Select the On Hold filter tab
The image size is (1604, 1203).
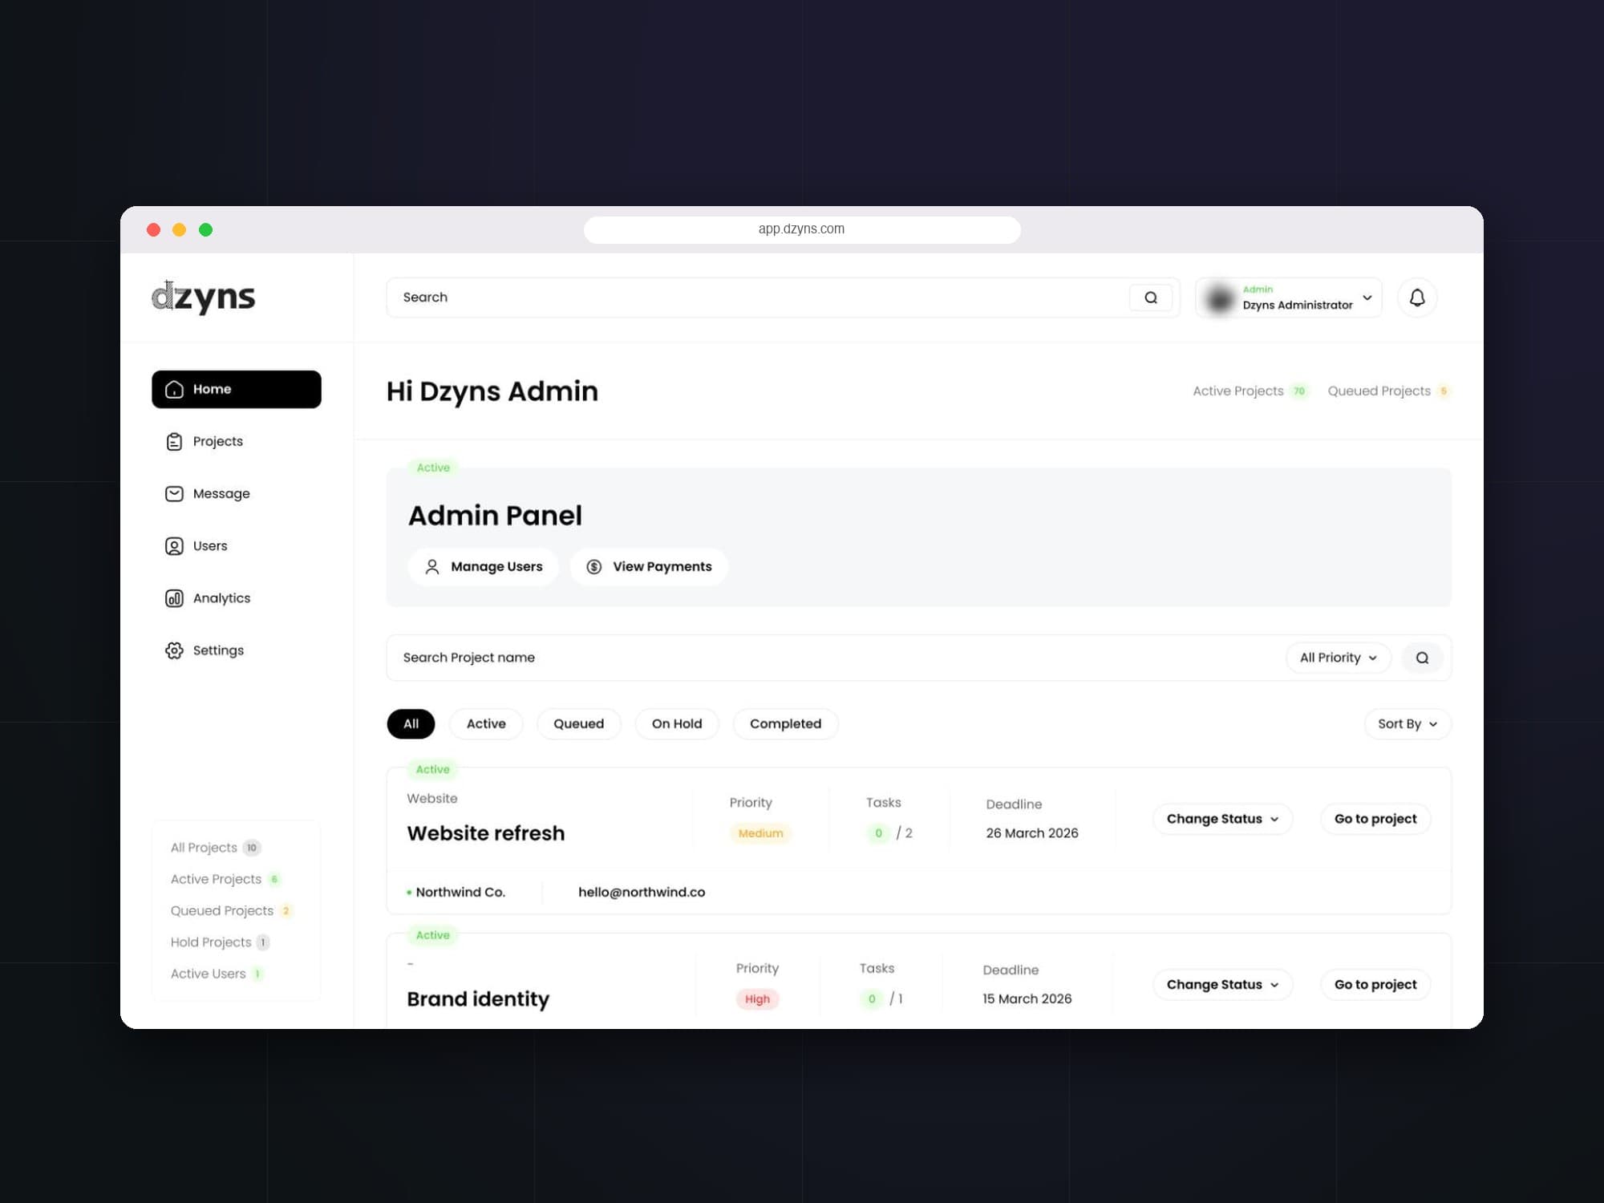tap(677, 724)
